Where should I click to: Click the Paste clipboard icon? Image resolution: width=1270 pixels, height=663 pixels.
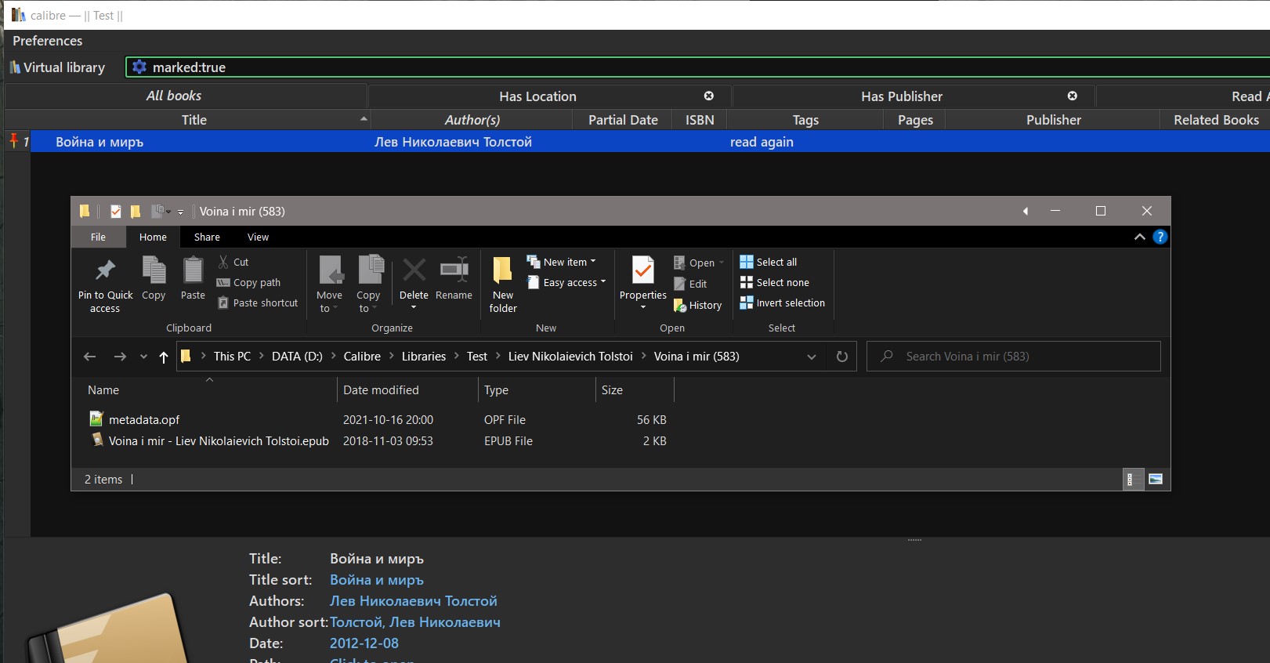pyautogui.click(x=193, y=271)
